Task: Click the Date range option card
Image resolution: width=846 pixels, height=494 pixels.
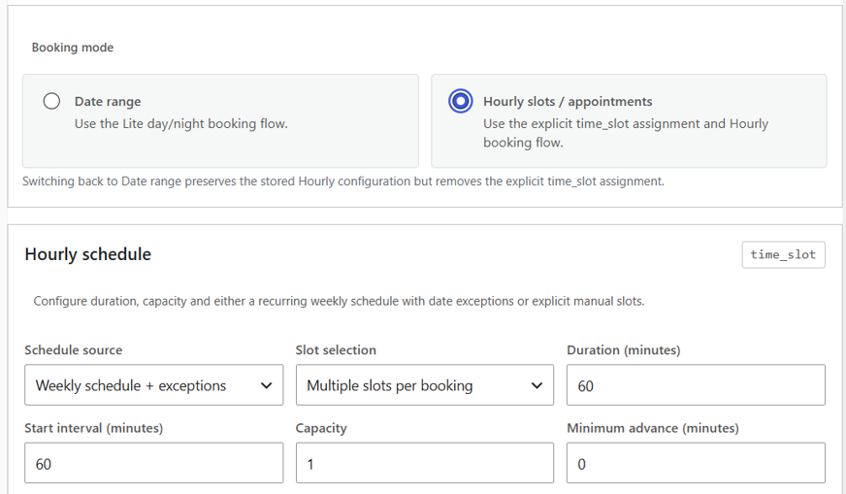Action: point(220,121)
